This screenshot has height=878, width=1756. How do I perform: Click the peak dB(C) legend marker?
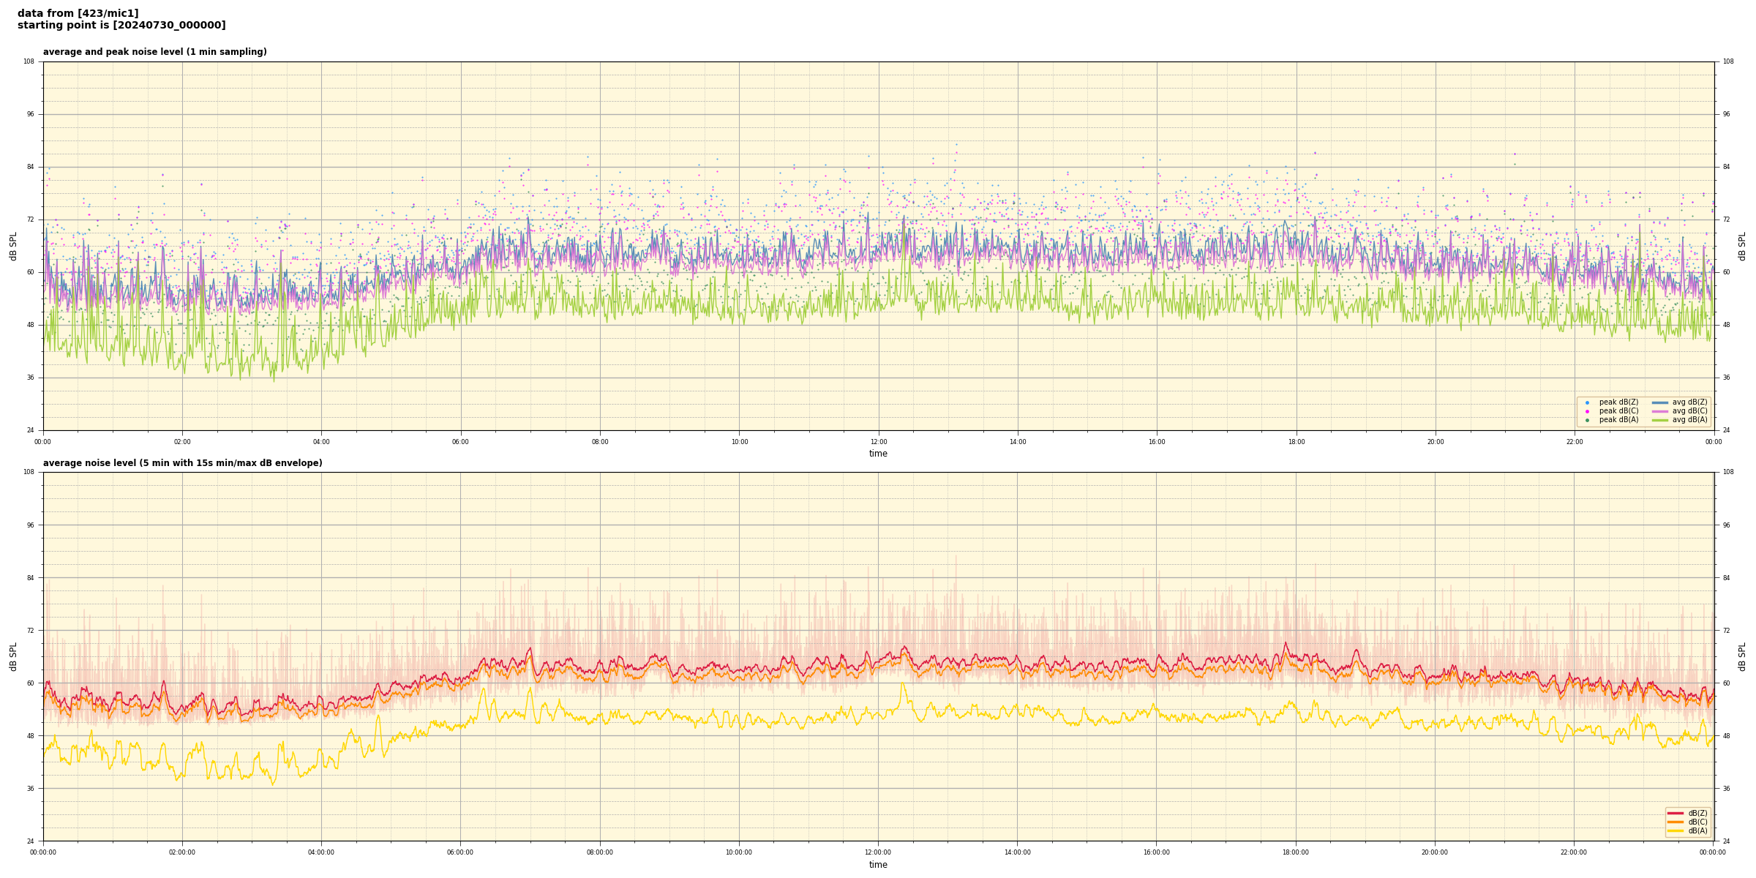pyautogui.click(x=1587, y=411)
